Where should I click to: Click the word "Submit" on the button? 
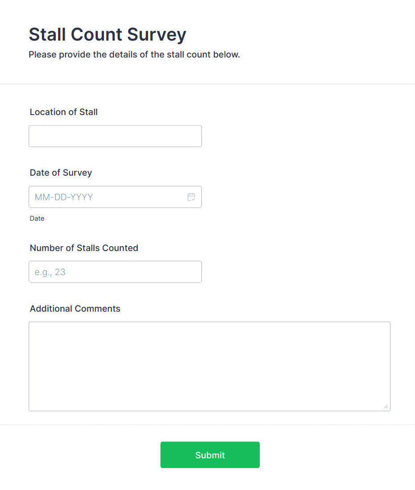[x=210, y=455]
